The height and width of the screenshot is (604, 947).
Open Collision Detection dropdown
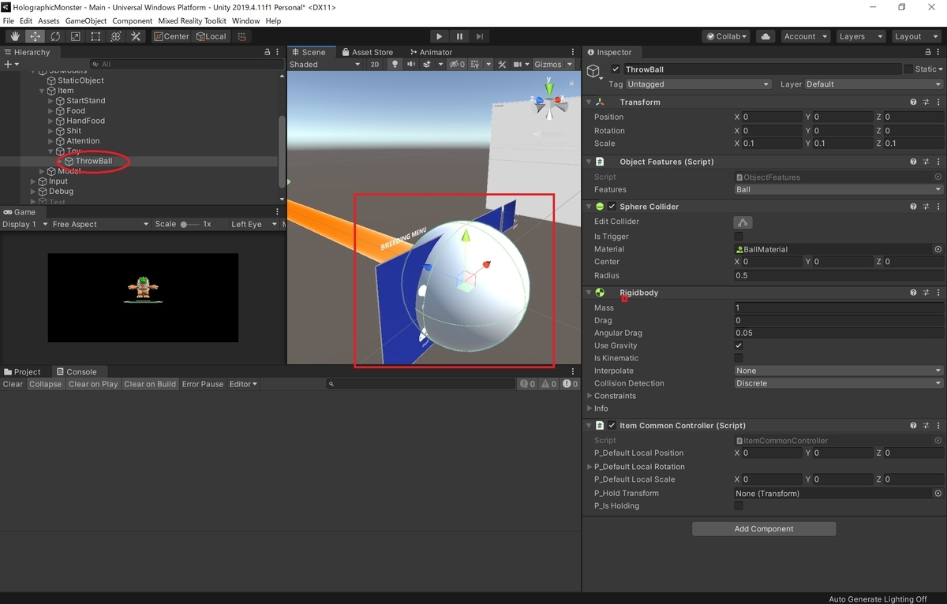click(838, 383)
